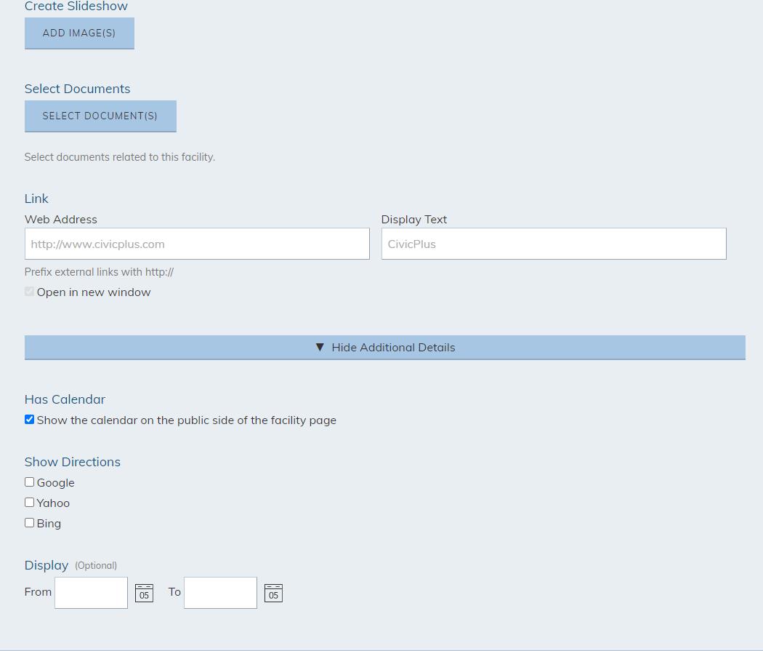The width and height of the screenshot is (763, 651).
Task: Open the From date calendar picker icon
Action: 144,593
